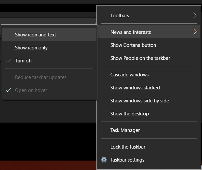Click the checkmark icon next to Turn off
Image resolution: width=202 pixels, height=170 pixels.
(x=9, y=61)
